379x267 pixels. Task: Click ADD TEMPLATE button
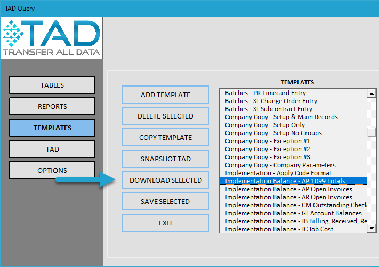click(166, 95)
